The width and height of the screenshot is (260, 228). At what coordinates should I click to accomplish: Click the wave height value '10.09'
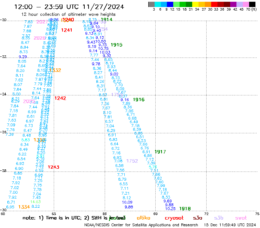tap(127, 202)
